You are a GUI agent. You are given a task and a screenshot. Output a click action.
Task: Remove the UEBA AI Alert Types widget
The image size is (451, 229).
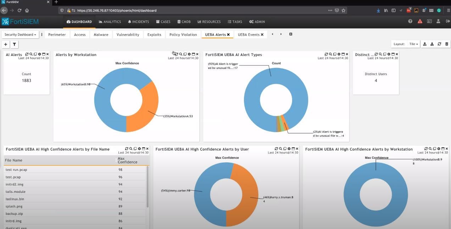click(347, 54)
